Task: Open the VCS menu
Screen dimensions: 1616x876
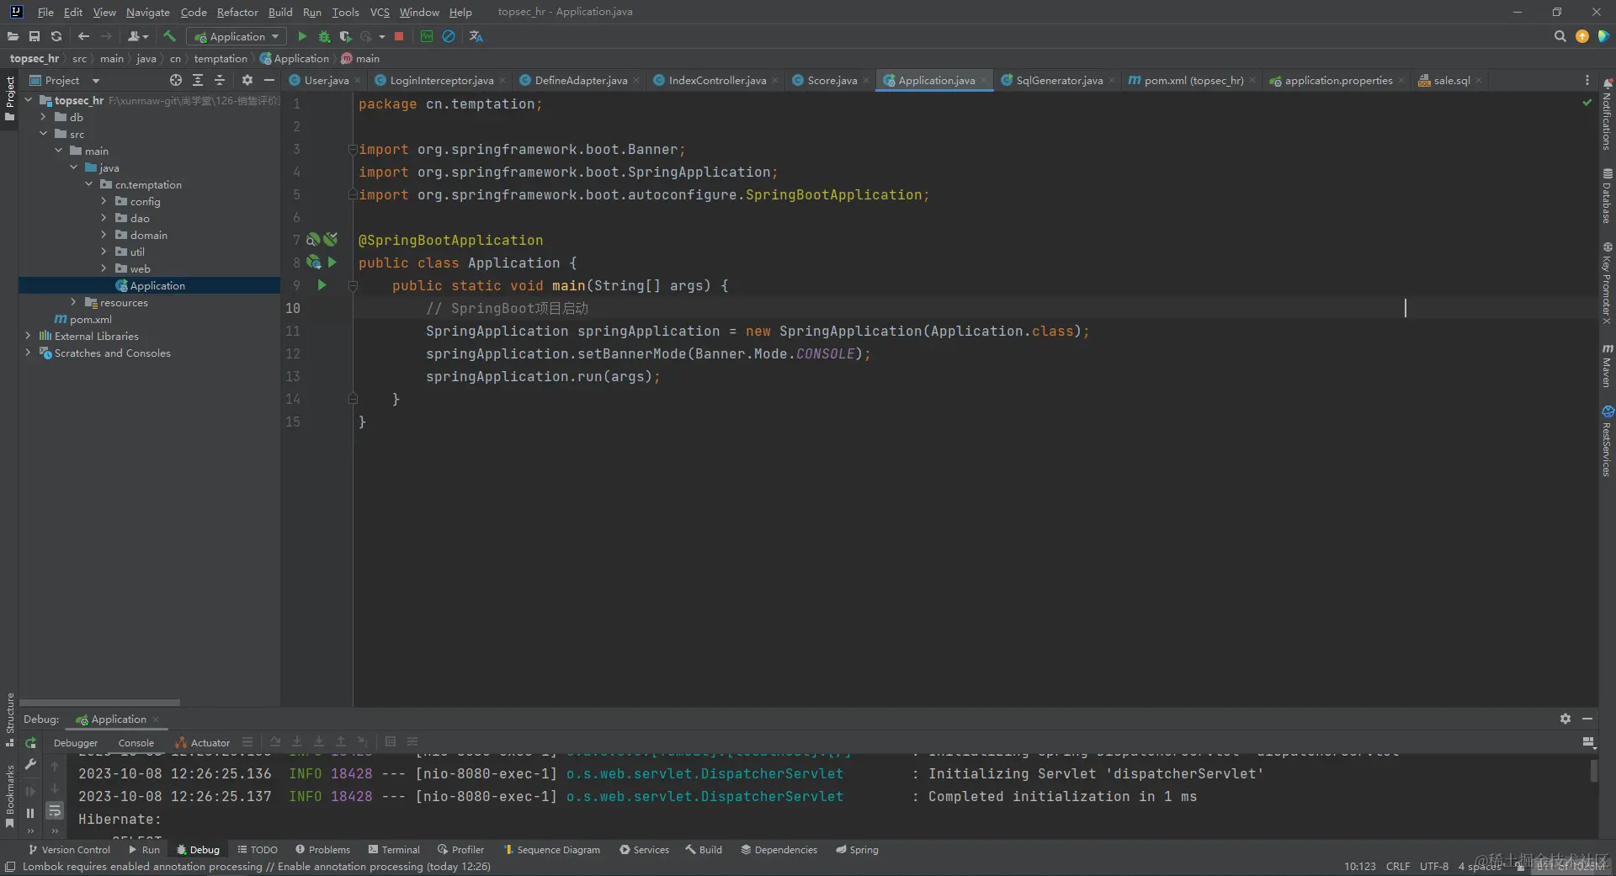Action: (x=380, y=12)
